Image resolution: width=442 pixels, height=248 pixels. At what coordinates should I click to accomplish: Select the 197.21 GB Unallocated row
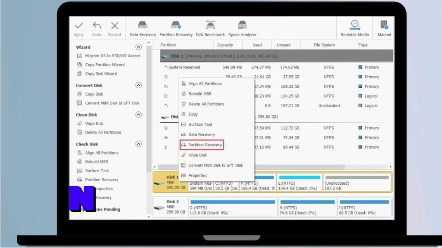coord(277,106)
